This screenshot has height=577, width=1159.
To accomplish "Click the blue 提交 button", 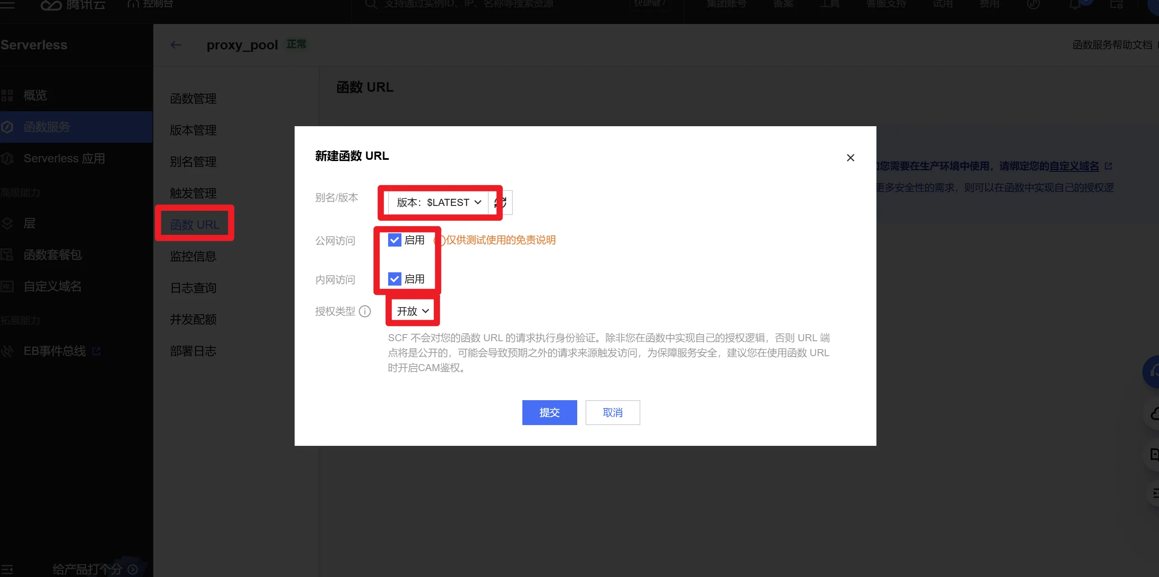I will point(549,413).
